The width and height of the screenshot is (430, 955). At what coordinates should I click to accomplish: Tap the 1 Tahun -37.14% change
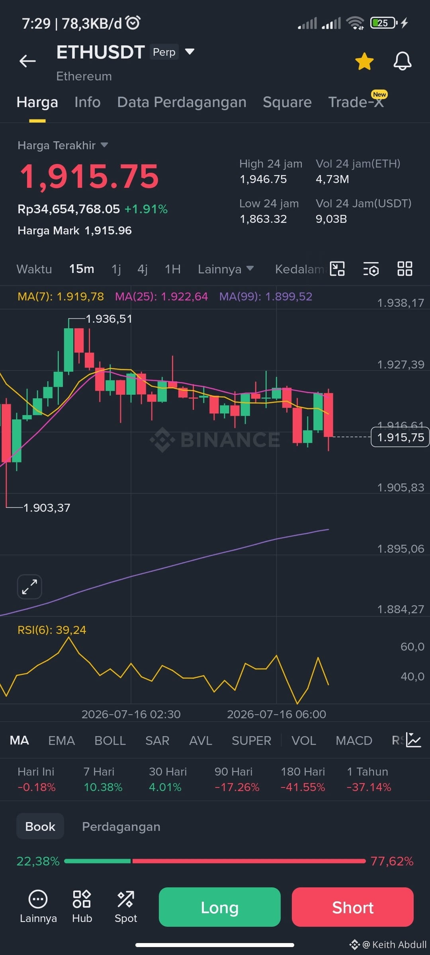point(369,779)
